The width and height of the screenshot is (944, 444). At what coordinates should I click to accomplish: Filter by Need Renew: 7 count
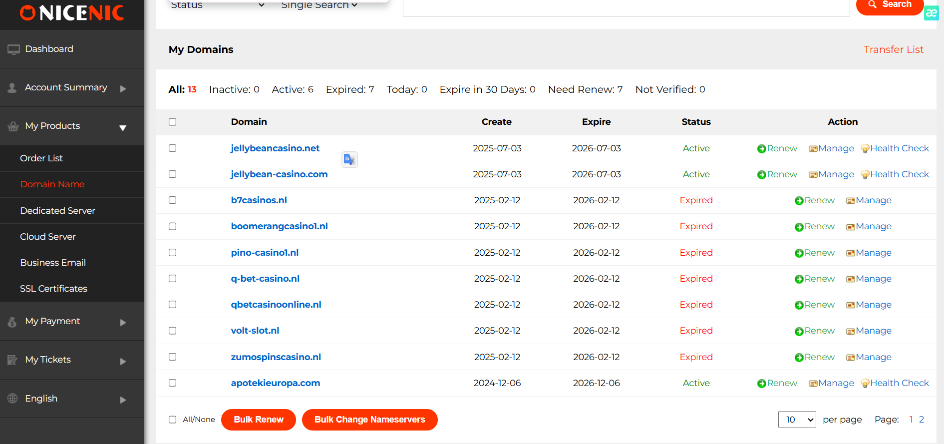point(585,89)
